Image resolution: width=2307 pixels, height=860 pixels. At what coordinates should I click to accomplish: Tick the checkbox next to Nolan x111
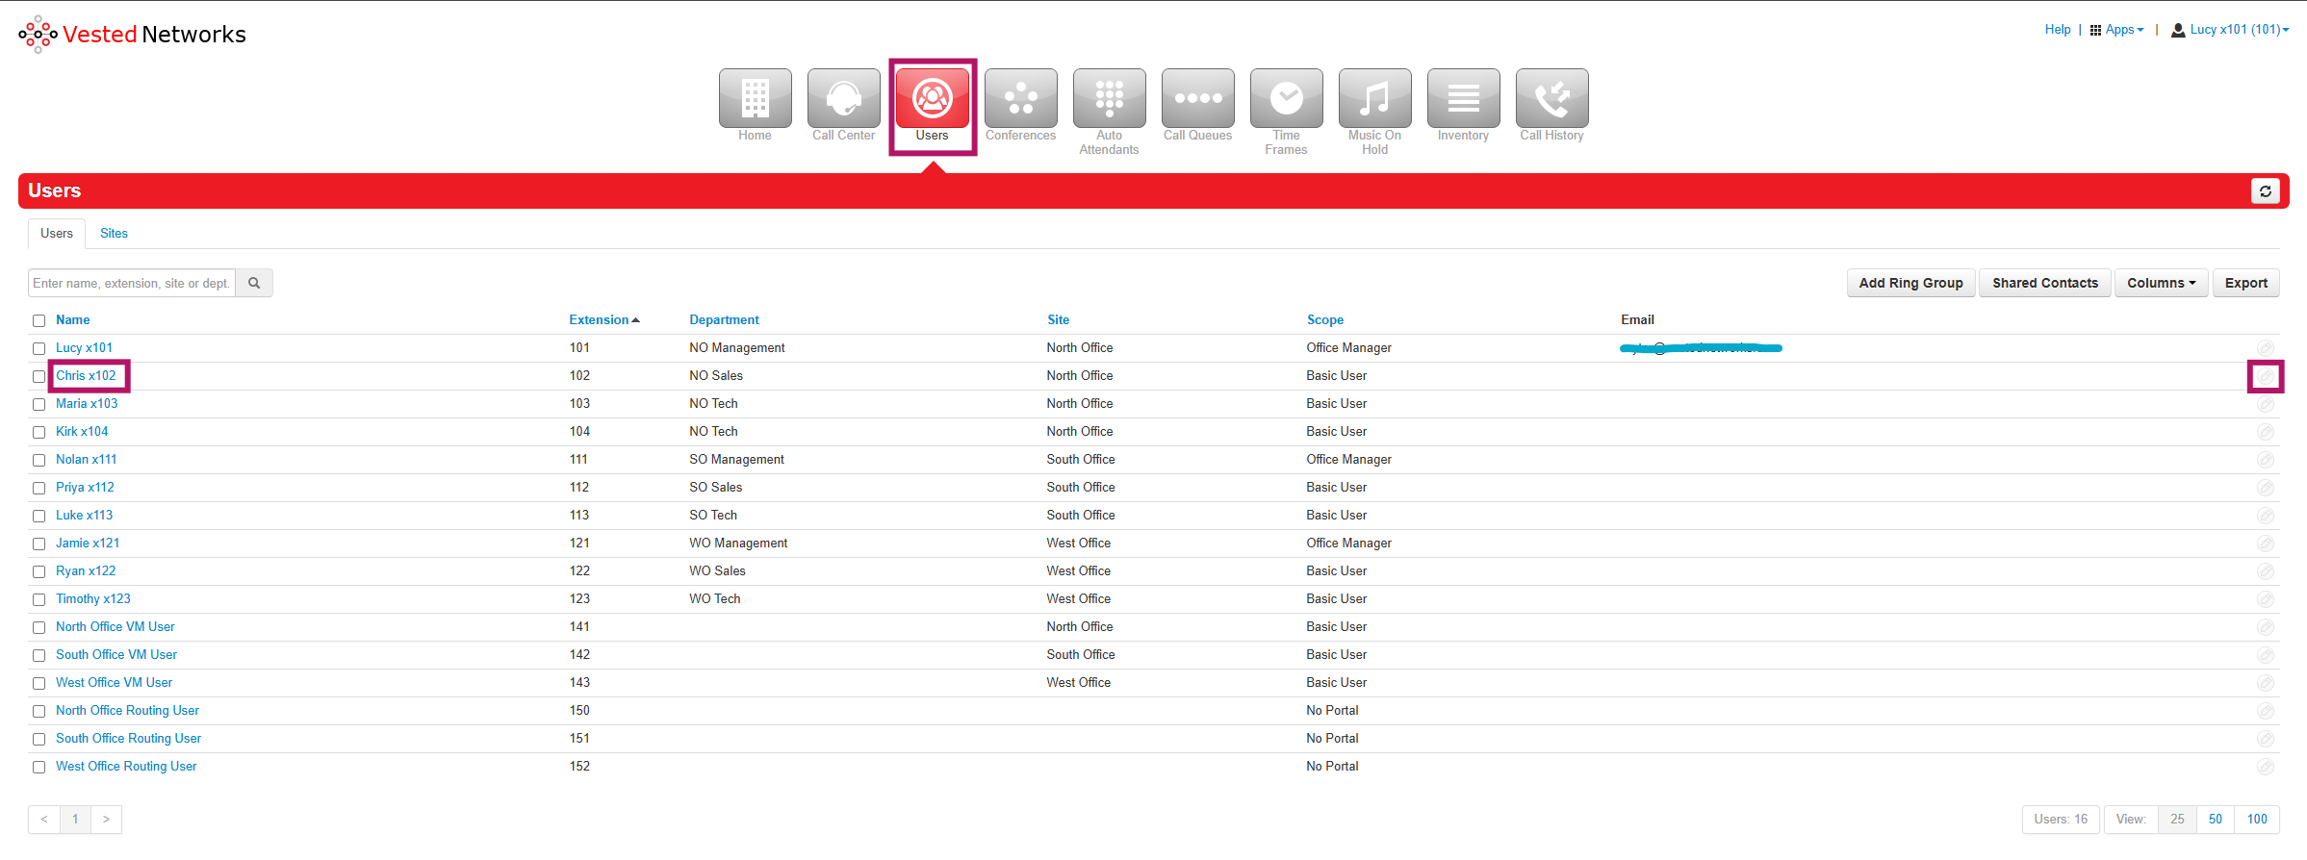point(39,460)
